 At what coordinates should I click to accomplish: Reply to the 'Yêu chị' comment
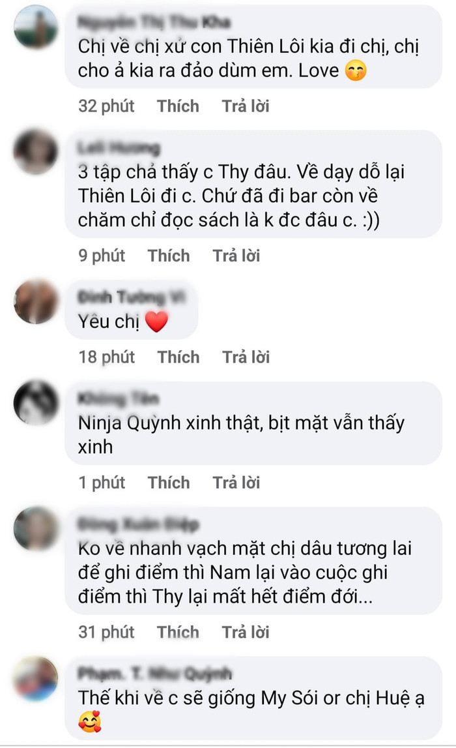[246, 357]
